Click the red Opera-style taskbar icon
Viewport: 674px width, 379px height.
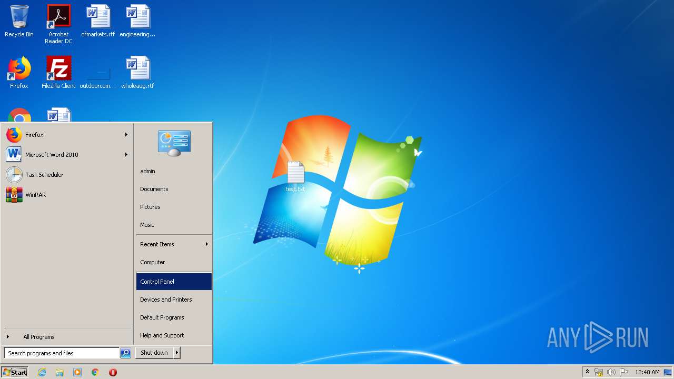click(113, 372)
